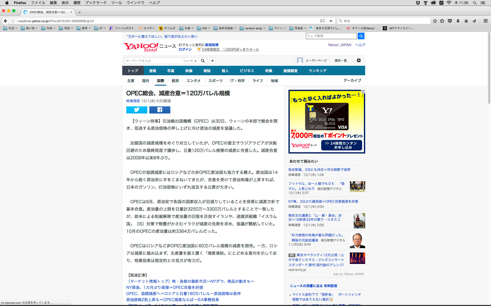Go to Firefox home icon

(466, 21)
